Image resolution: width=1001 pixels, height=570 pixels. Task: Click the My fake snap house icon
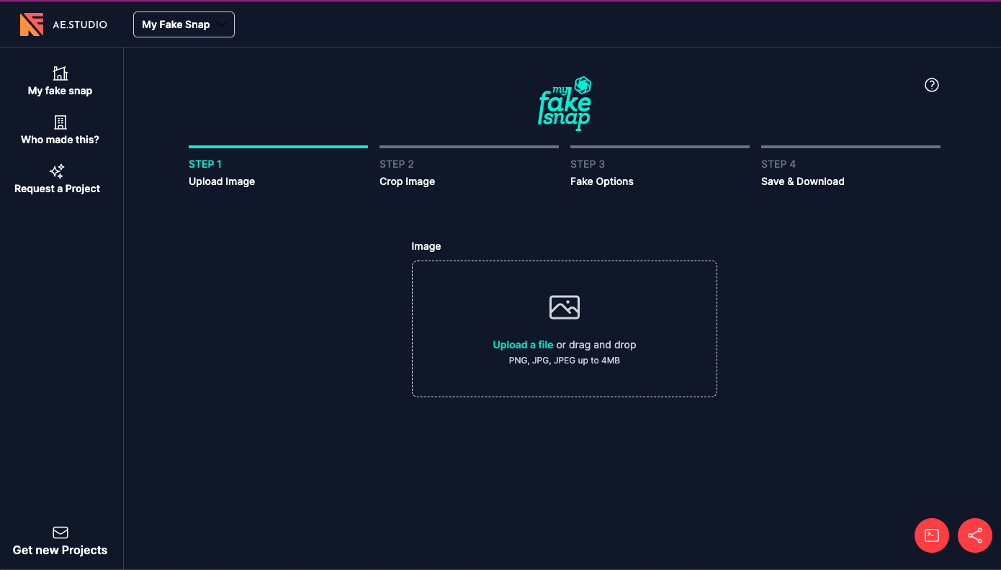point(60,73)
